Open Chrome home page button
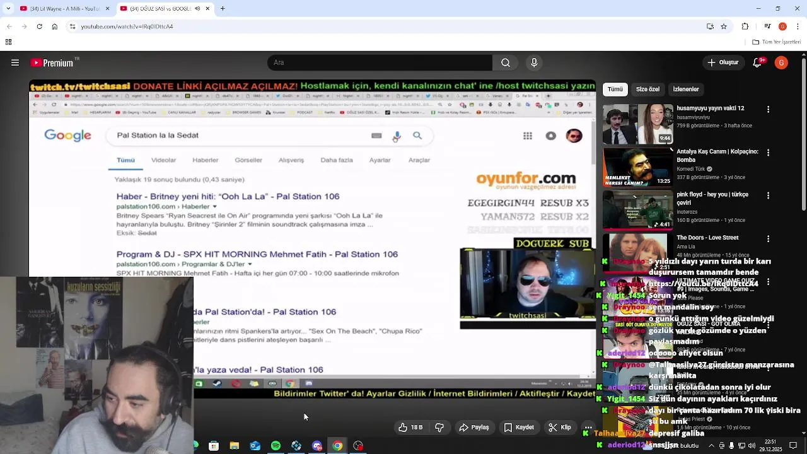The image size is (807, 454). pos(54,26)
